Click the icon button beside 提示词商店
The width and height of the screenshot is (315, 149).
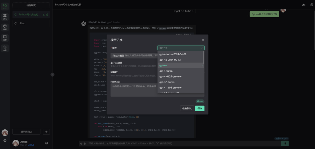coord(46,132)
